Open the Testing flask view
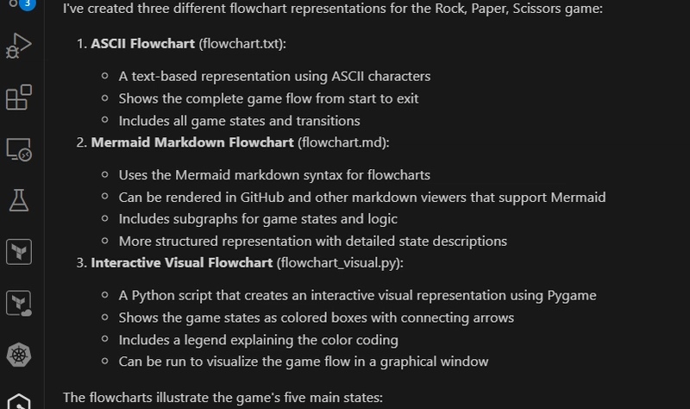Image resolution: width=690 pixels, height=409 pixels. click(18, 200)
